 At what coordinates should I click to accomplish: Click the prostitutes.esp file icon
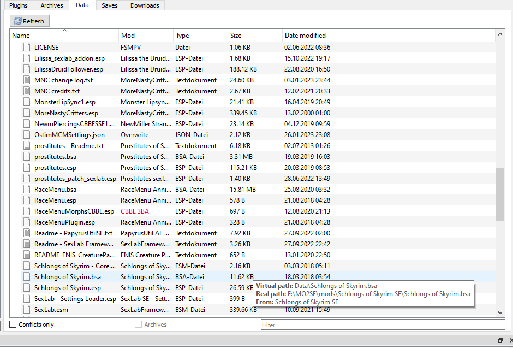click(27, 168)
